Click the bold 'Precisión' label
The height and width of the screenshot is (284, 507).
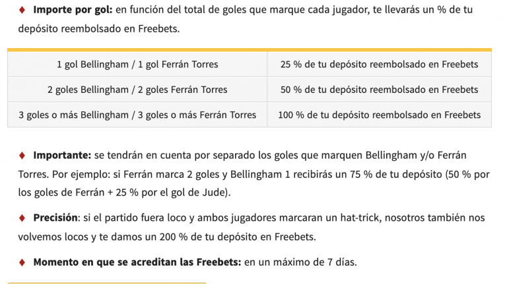click(x=56, y=217)
